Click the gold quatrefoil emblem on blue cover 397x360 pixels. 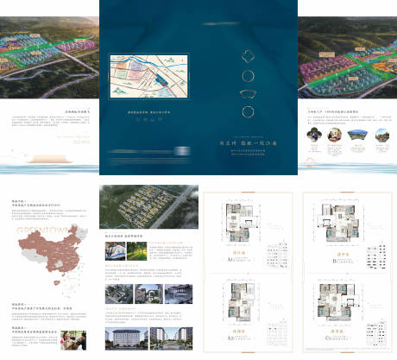pos(248,56)
